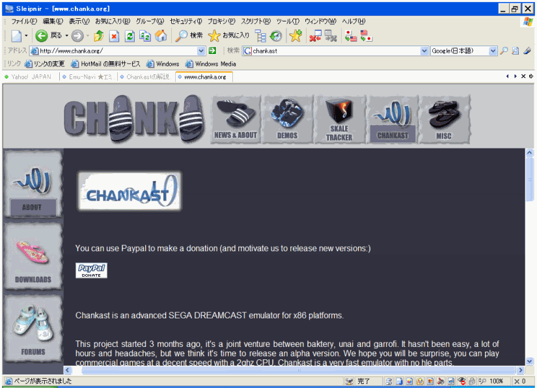Translate Japanese to English flag icon
Image resolution: width=537 pixels, height=388 pixels.
click(351, 36)
